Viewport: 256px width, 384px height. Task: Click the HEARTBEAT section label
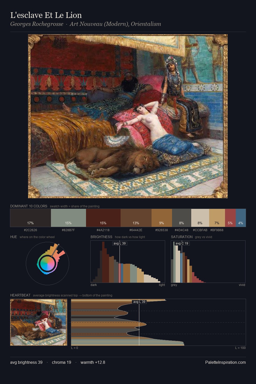point(20,295)
